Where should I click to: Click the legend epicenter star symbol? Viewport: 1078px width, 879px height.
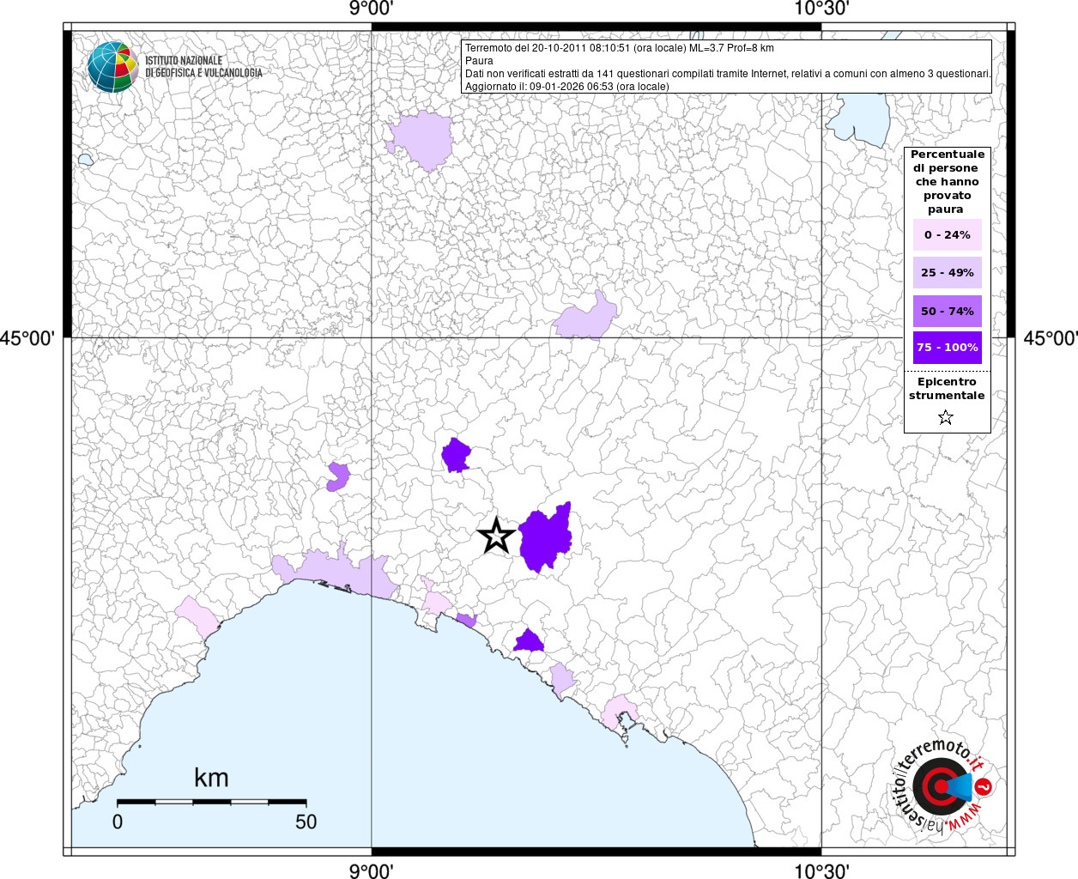946,417
